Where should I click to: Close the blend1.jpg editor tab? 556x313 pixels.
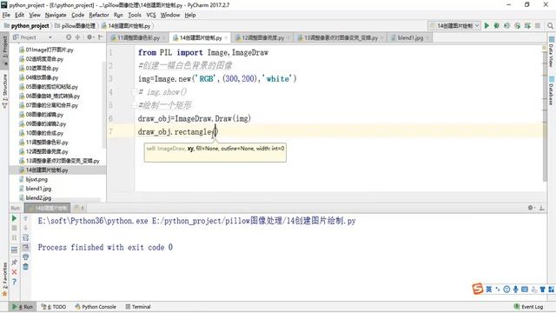click(428, 37)
